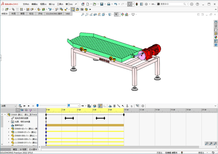Play the animation from start
The image size is (218, 154).
25,106
